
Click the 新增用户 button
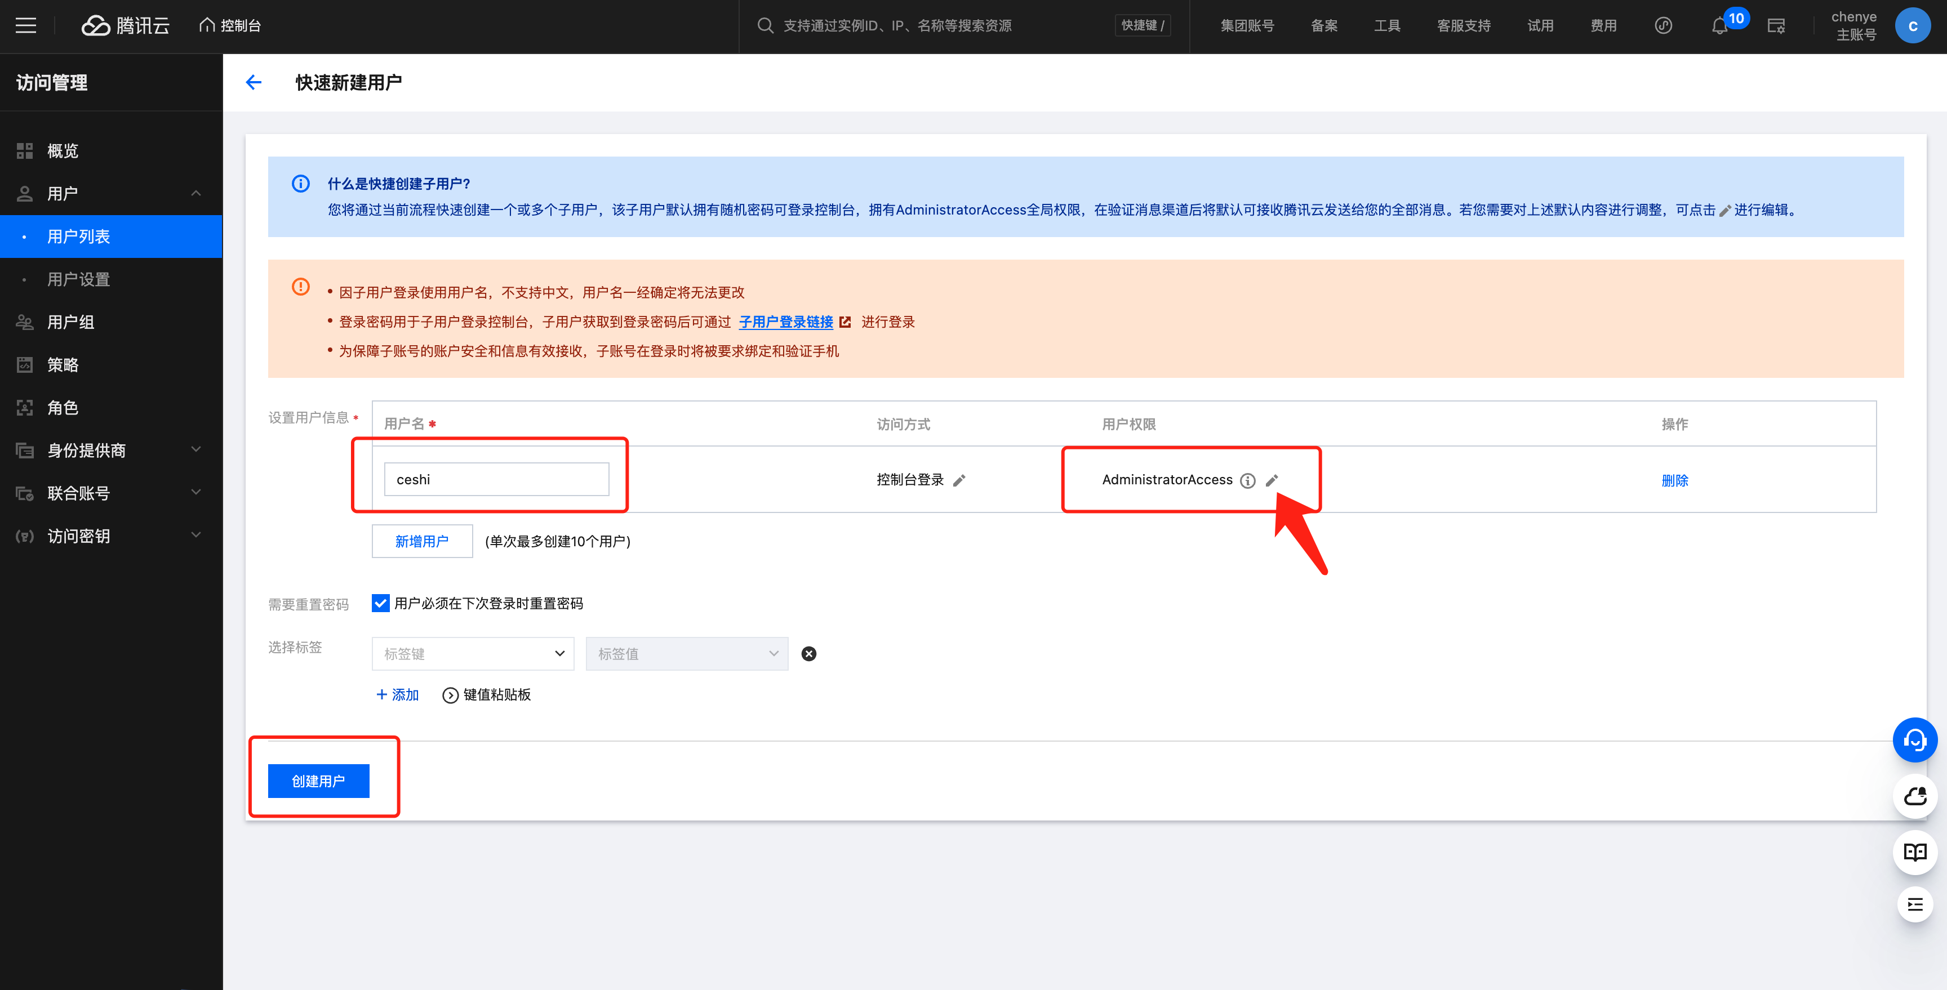(422, 541)
